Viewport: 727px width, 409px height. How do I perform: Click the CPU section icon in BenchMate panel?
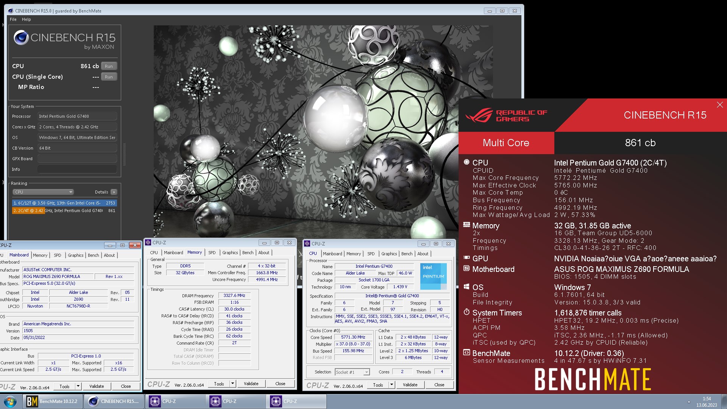click(x=466, y=162)
